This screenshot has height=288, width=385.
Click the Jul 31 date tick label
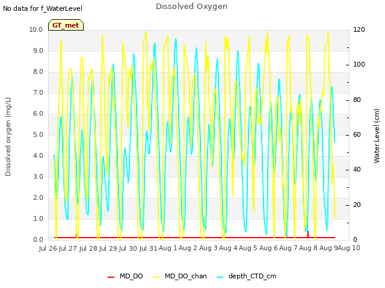pyautogui.click(x=148, y=248)
